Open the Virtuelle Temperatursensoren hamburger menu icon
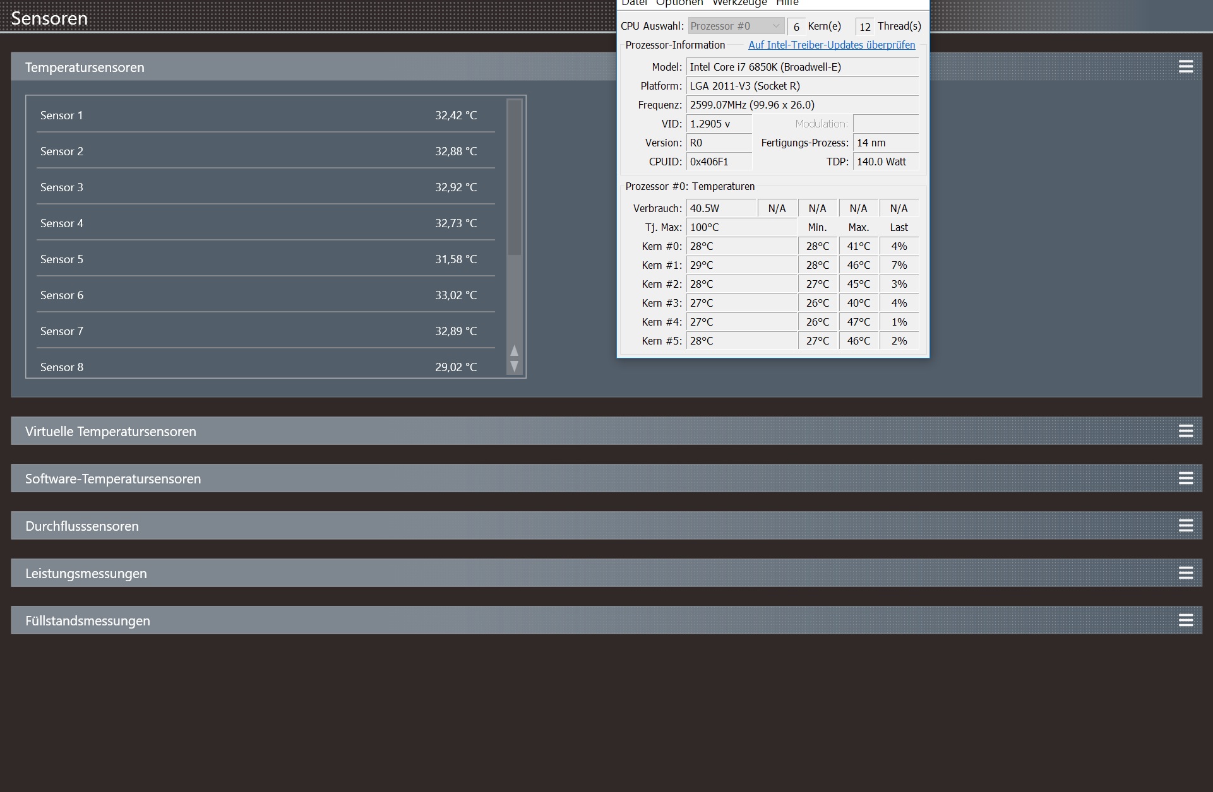Viewport: 1213px width, 792px height. click(1185, 431)
